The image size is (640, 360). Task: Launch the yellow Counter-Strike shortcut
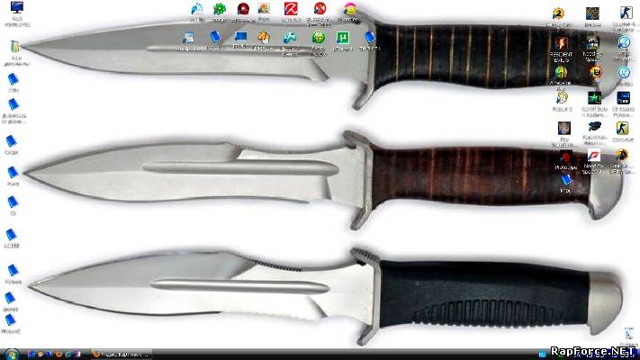pyautogui.click(x=622, y=129)
